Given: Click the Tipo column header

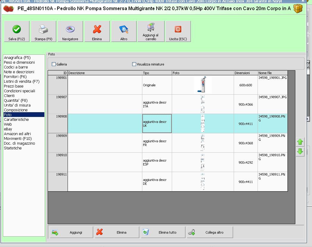Looking at the screenshot, I should [157, 73].
